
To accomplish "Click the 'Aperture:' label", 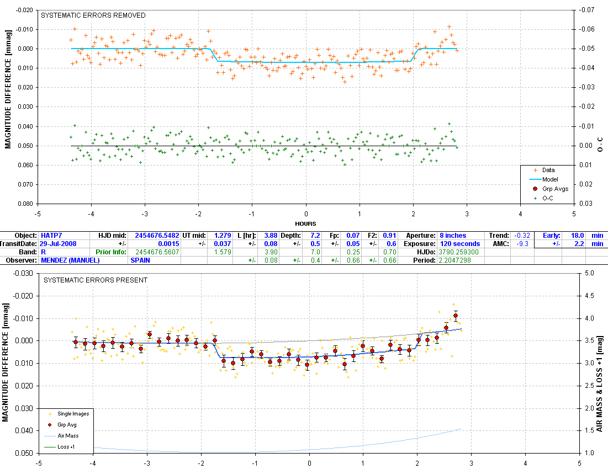I will click(x=421, y=236).
